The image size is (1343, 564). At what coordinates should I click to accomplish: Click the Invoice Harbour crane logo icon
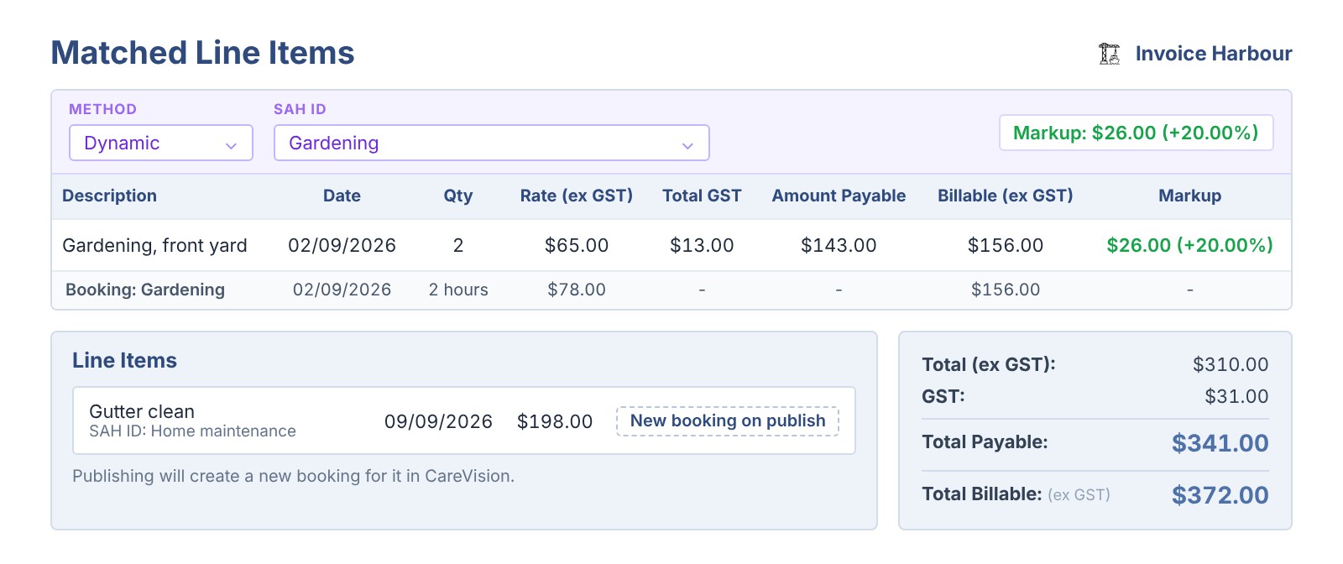pyautogui.click(x=1110, y=54)
